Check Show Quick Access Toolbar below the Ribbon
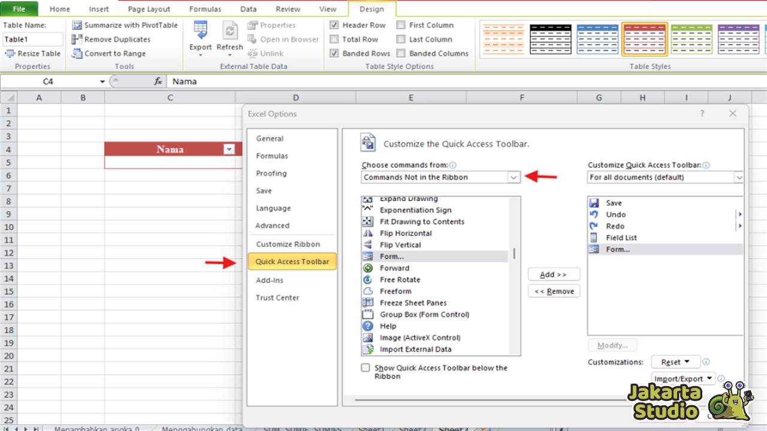Screen dimensions: 767x431 click(x=365, y=368)
